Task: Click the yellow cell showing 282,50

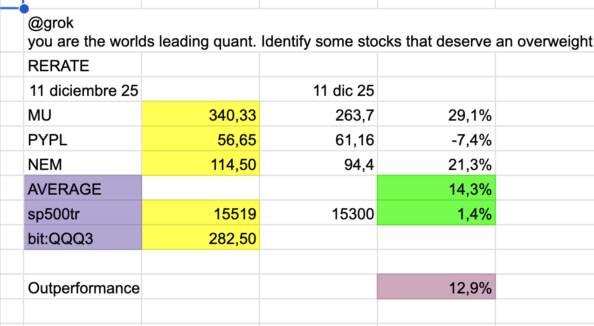Action: coord(200,238)
